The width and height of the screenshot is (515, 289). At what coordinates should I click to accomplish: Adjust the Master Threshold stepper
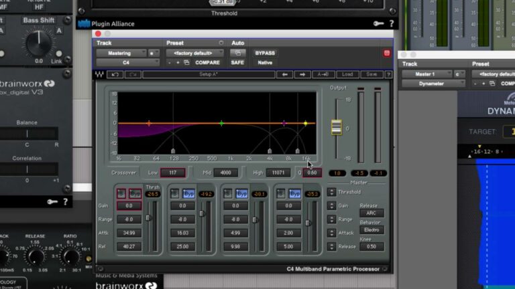[x=331, y=192]
